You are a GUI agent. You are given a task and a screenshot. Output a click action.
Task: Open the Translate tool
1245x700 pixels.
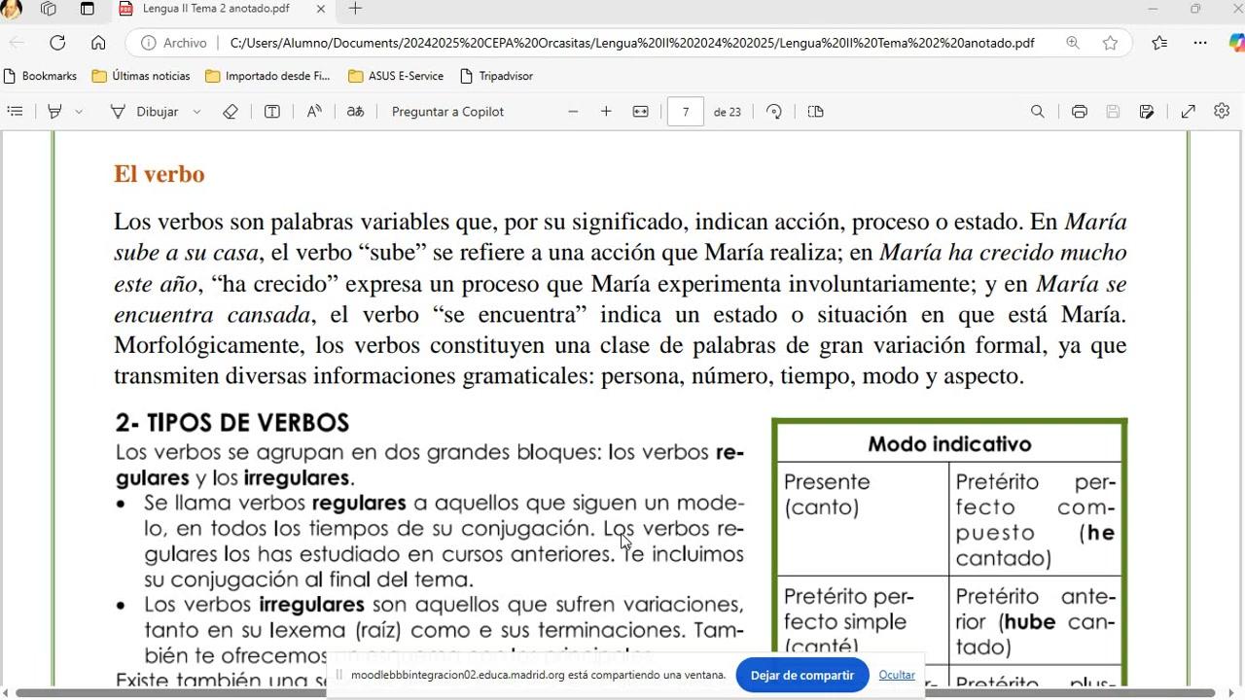356,112
